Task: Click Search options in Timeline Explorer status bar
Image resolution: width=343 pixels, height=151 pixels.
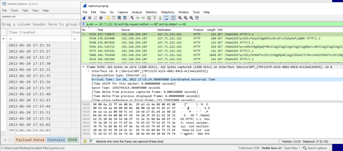Action: coord(315,148)
